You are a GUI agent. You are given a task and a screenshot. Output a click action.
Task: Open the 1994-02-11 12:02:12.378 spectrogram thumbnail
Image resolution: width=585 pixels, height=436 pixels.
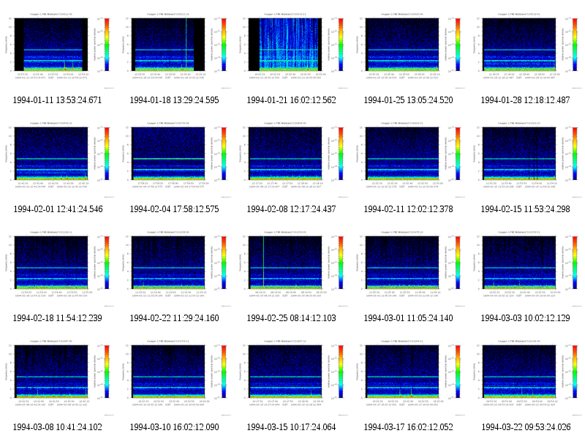(x=408, y=160)
